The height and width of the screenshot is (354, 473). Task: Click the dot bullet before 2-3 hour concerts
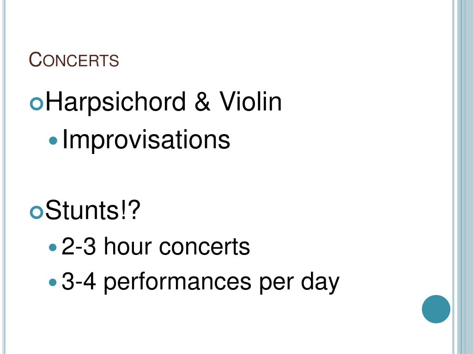[53, 248]
